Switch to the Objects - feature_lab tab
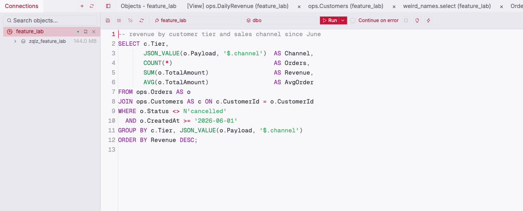Viewport: 523px width, 211px height. click(x=148, y=6)
